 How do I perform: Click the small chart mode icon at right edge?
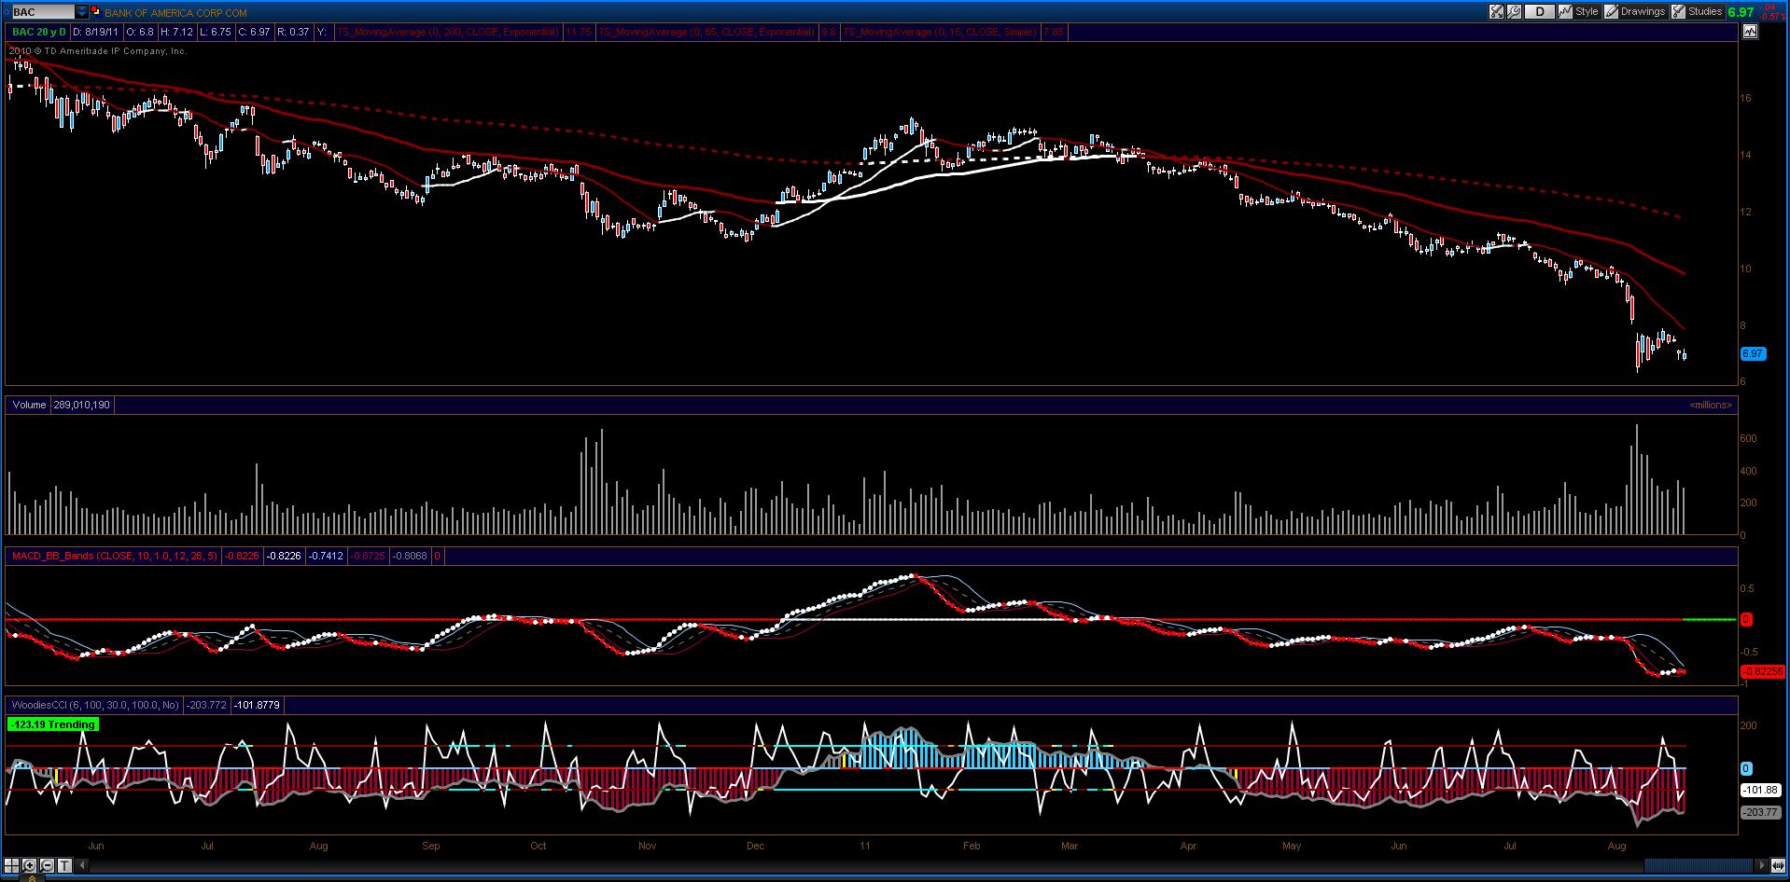pyautogui.click(x=1749, y=31)
